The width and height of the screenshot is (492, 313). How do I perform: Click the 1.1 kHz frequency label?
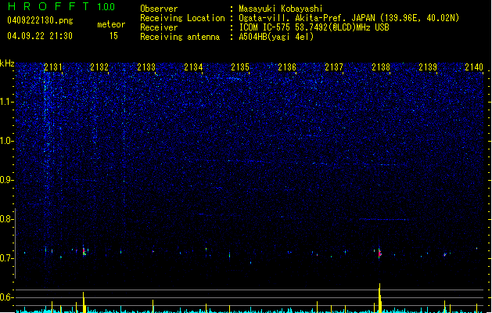6,102
